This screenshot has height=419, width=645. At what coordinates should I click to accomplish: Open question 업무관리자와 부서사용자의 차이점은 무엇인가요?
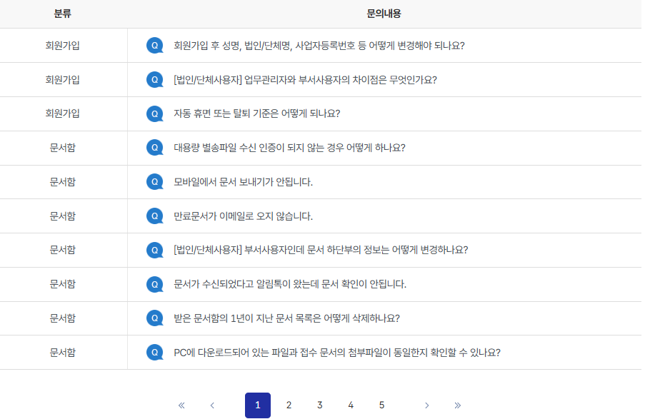click(x=305, y=80)
